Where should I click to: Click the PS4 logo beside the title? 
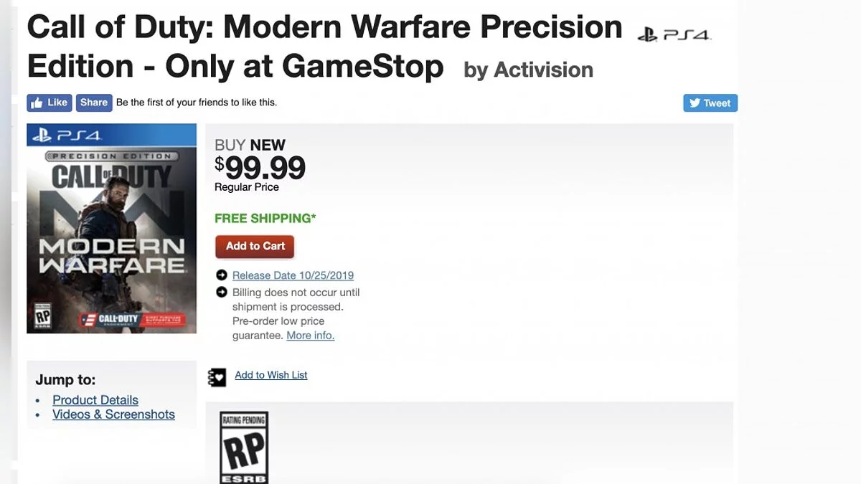click(674, 34)
